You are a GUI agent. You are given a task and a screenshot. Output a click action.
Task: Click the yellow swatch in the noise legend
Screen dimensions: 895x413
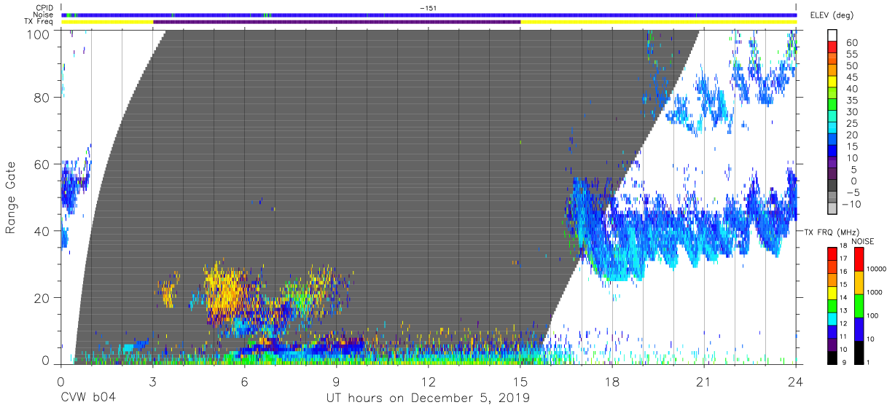[x=859, y=282]
